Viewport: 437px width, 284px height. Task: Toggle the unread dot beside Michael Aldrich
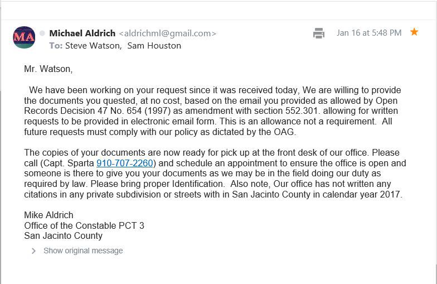[42, 33]
